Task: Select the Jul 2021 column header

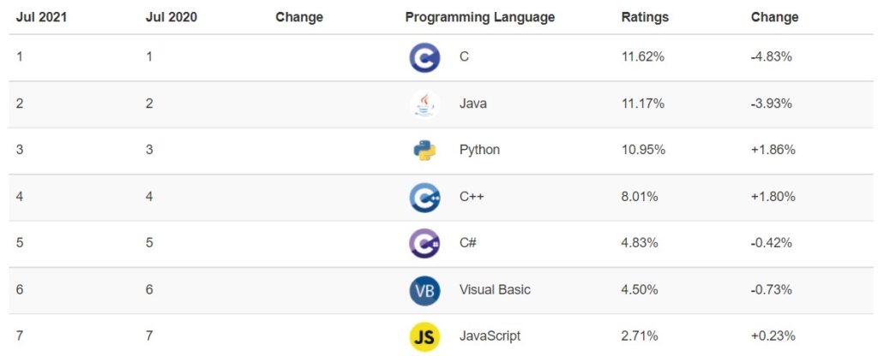Action: coord(41,17)
